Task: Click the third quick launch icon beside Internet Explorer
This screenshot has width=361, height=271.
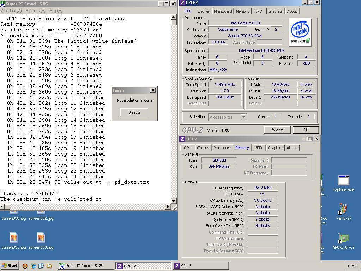Action: tap(41, 266)
